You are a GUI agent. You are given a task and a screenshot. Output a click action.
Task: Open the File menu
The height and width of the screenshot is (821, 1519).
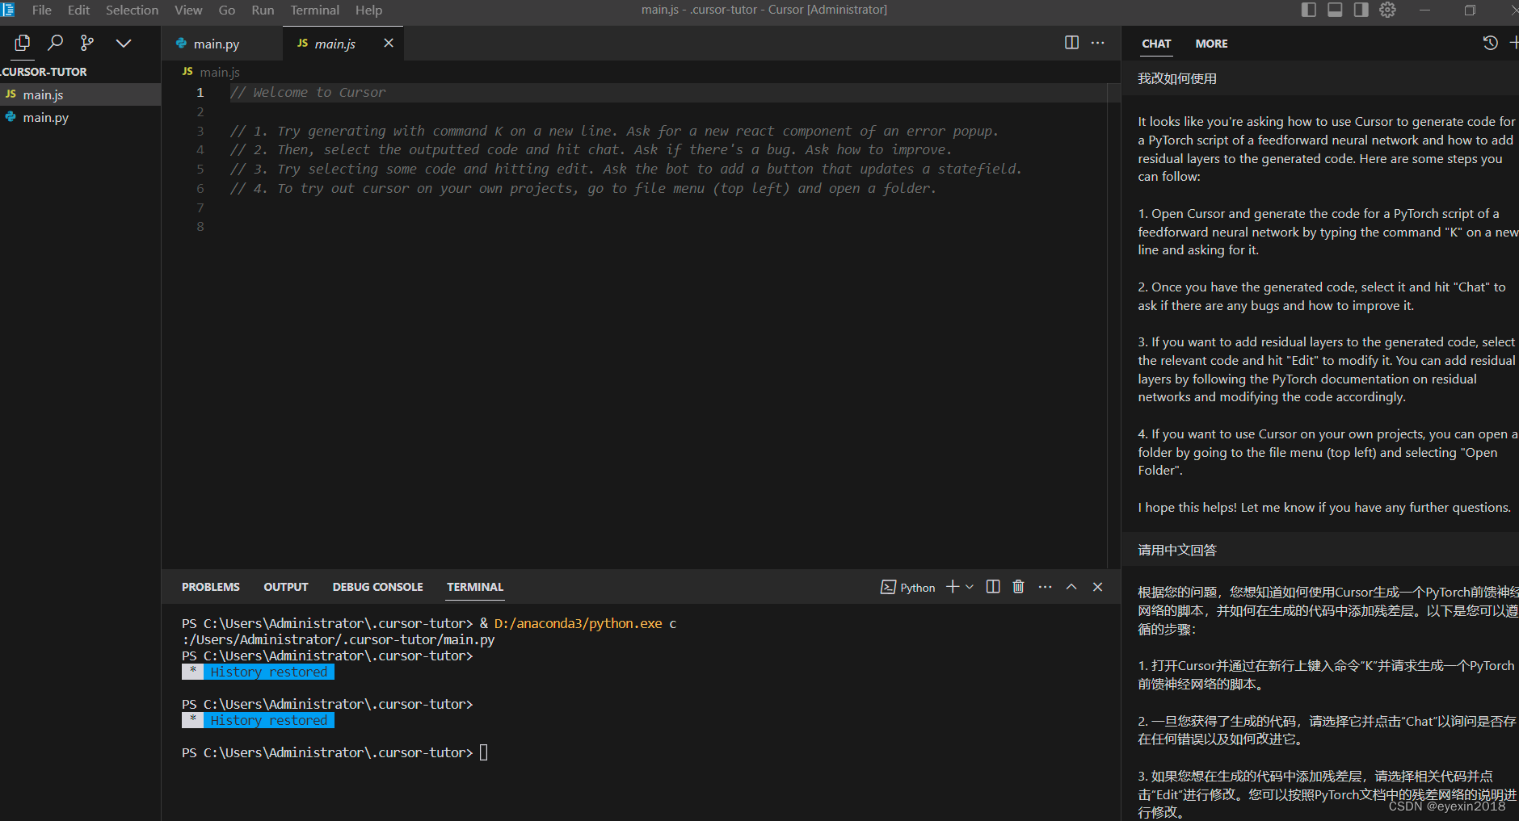(42, 10)
